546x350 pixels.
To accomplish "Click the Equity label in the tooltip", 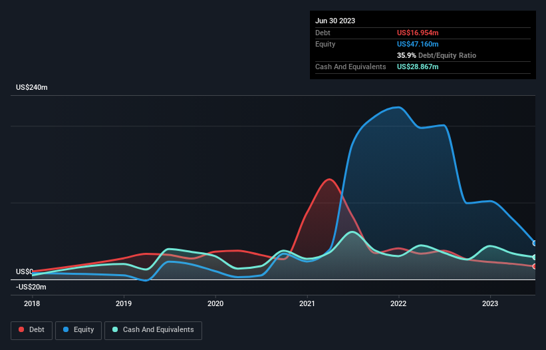I will tap(325, 44).
